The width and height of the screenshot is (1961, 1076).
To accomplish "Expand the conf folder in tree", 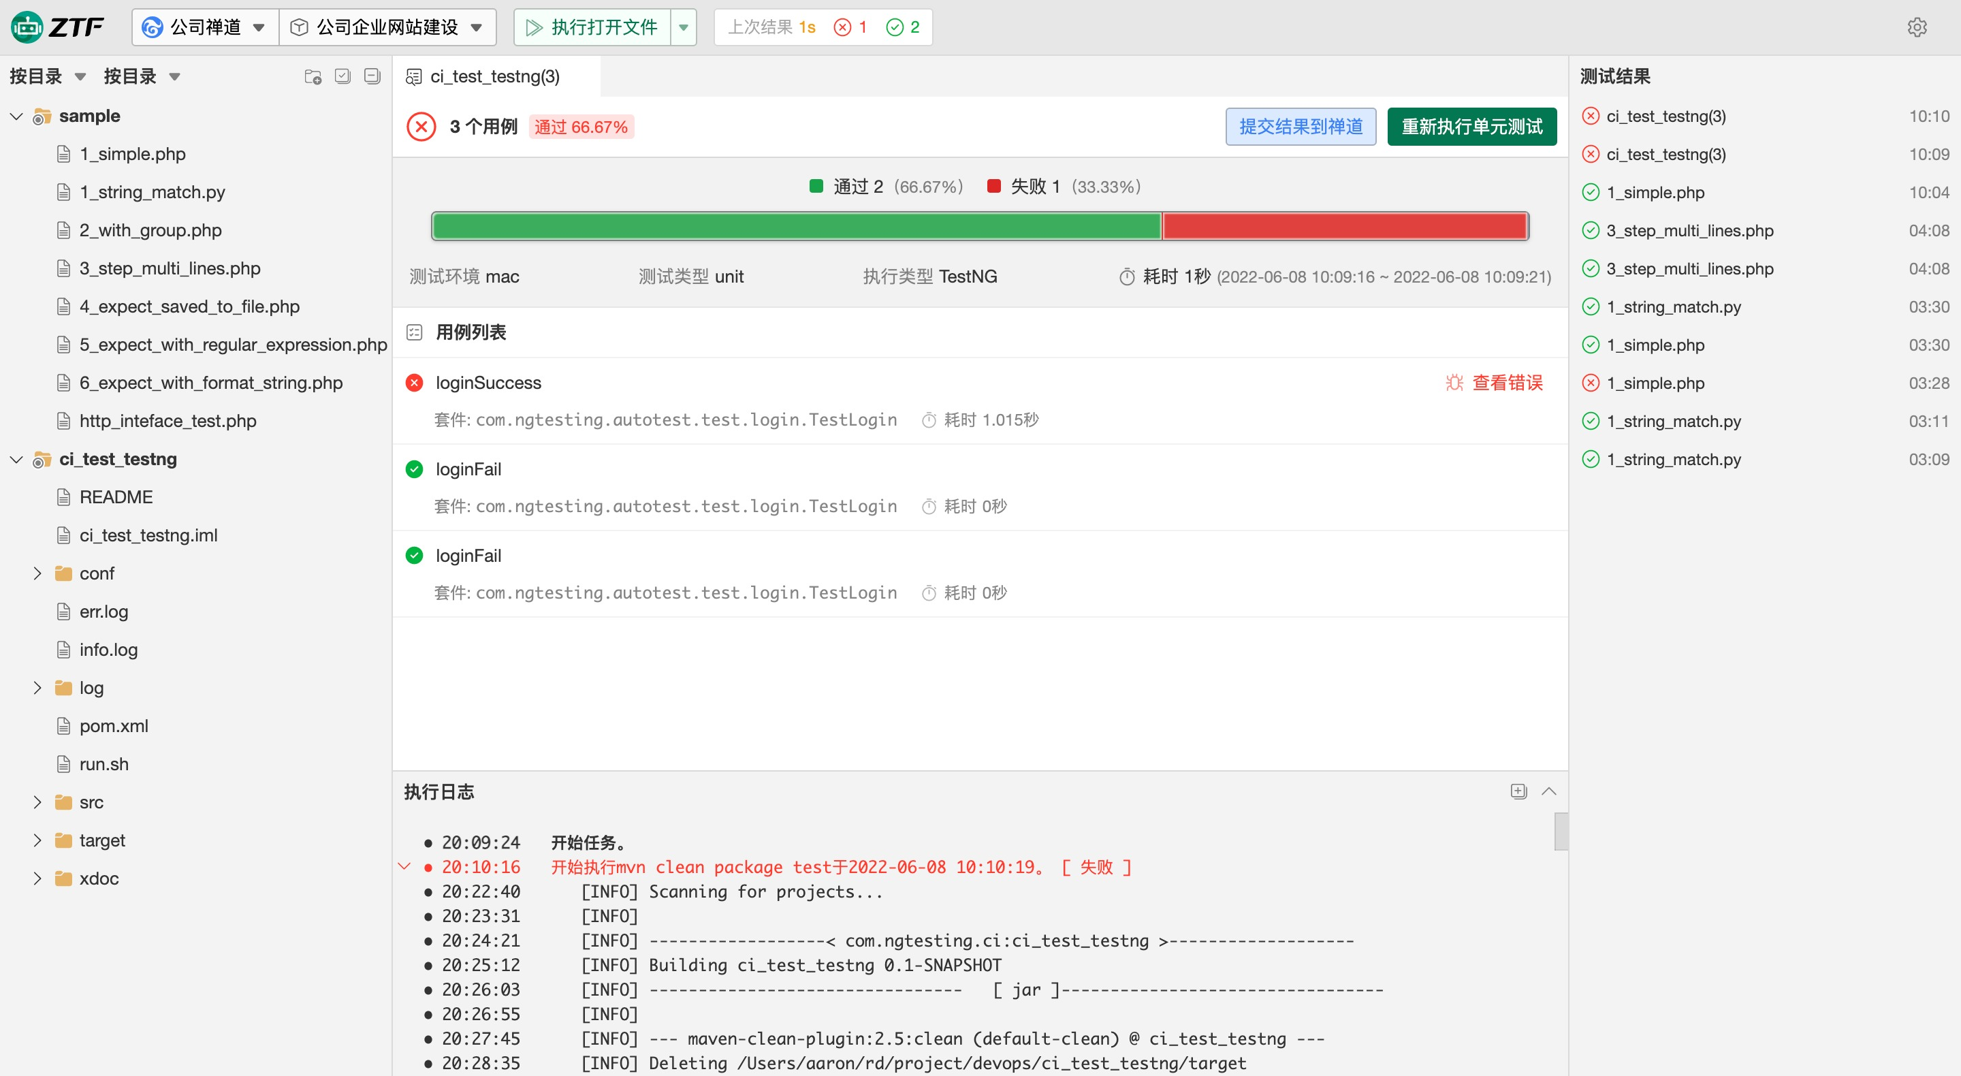I will tap(37, 573).
